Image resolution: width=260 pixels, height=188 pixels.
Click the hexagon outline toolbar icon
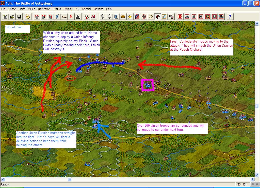[x=151, y=16]
